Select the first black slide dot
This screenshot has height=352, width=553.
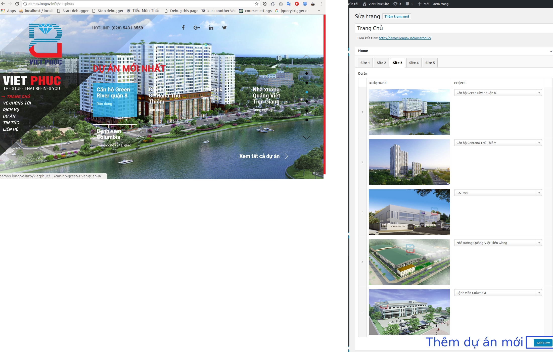pos(307,73)
